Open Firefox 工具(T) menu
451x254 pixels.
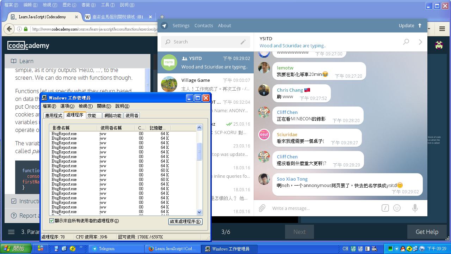click(x=107, y=5)
